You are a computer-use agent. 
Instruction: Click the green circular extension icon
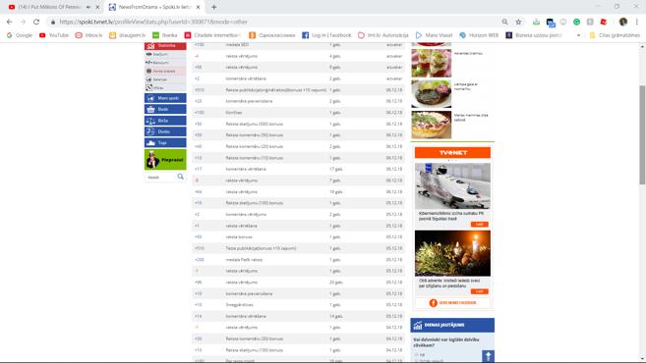point(576,22)
